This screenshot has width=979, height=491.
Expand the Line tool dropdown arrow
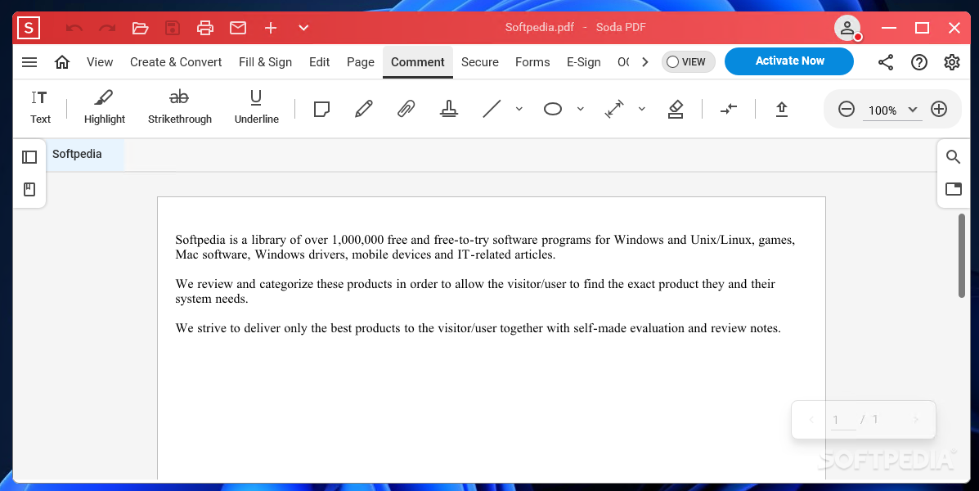(x=519, y=110)
